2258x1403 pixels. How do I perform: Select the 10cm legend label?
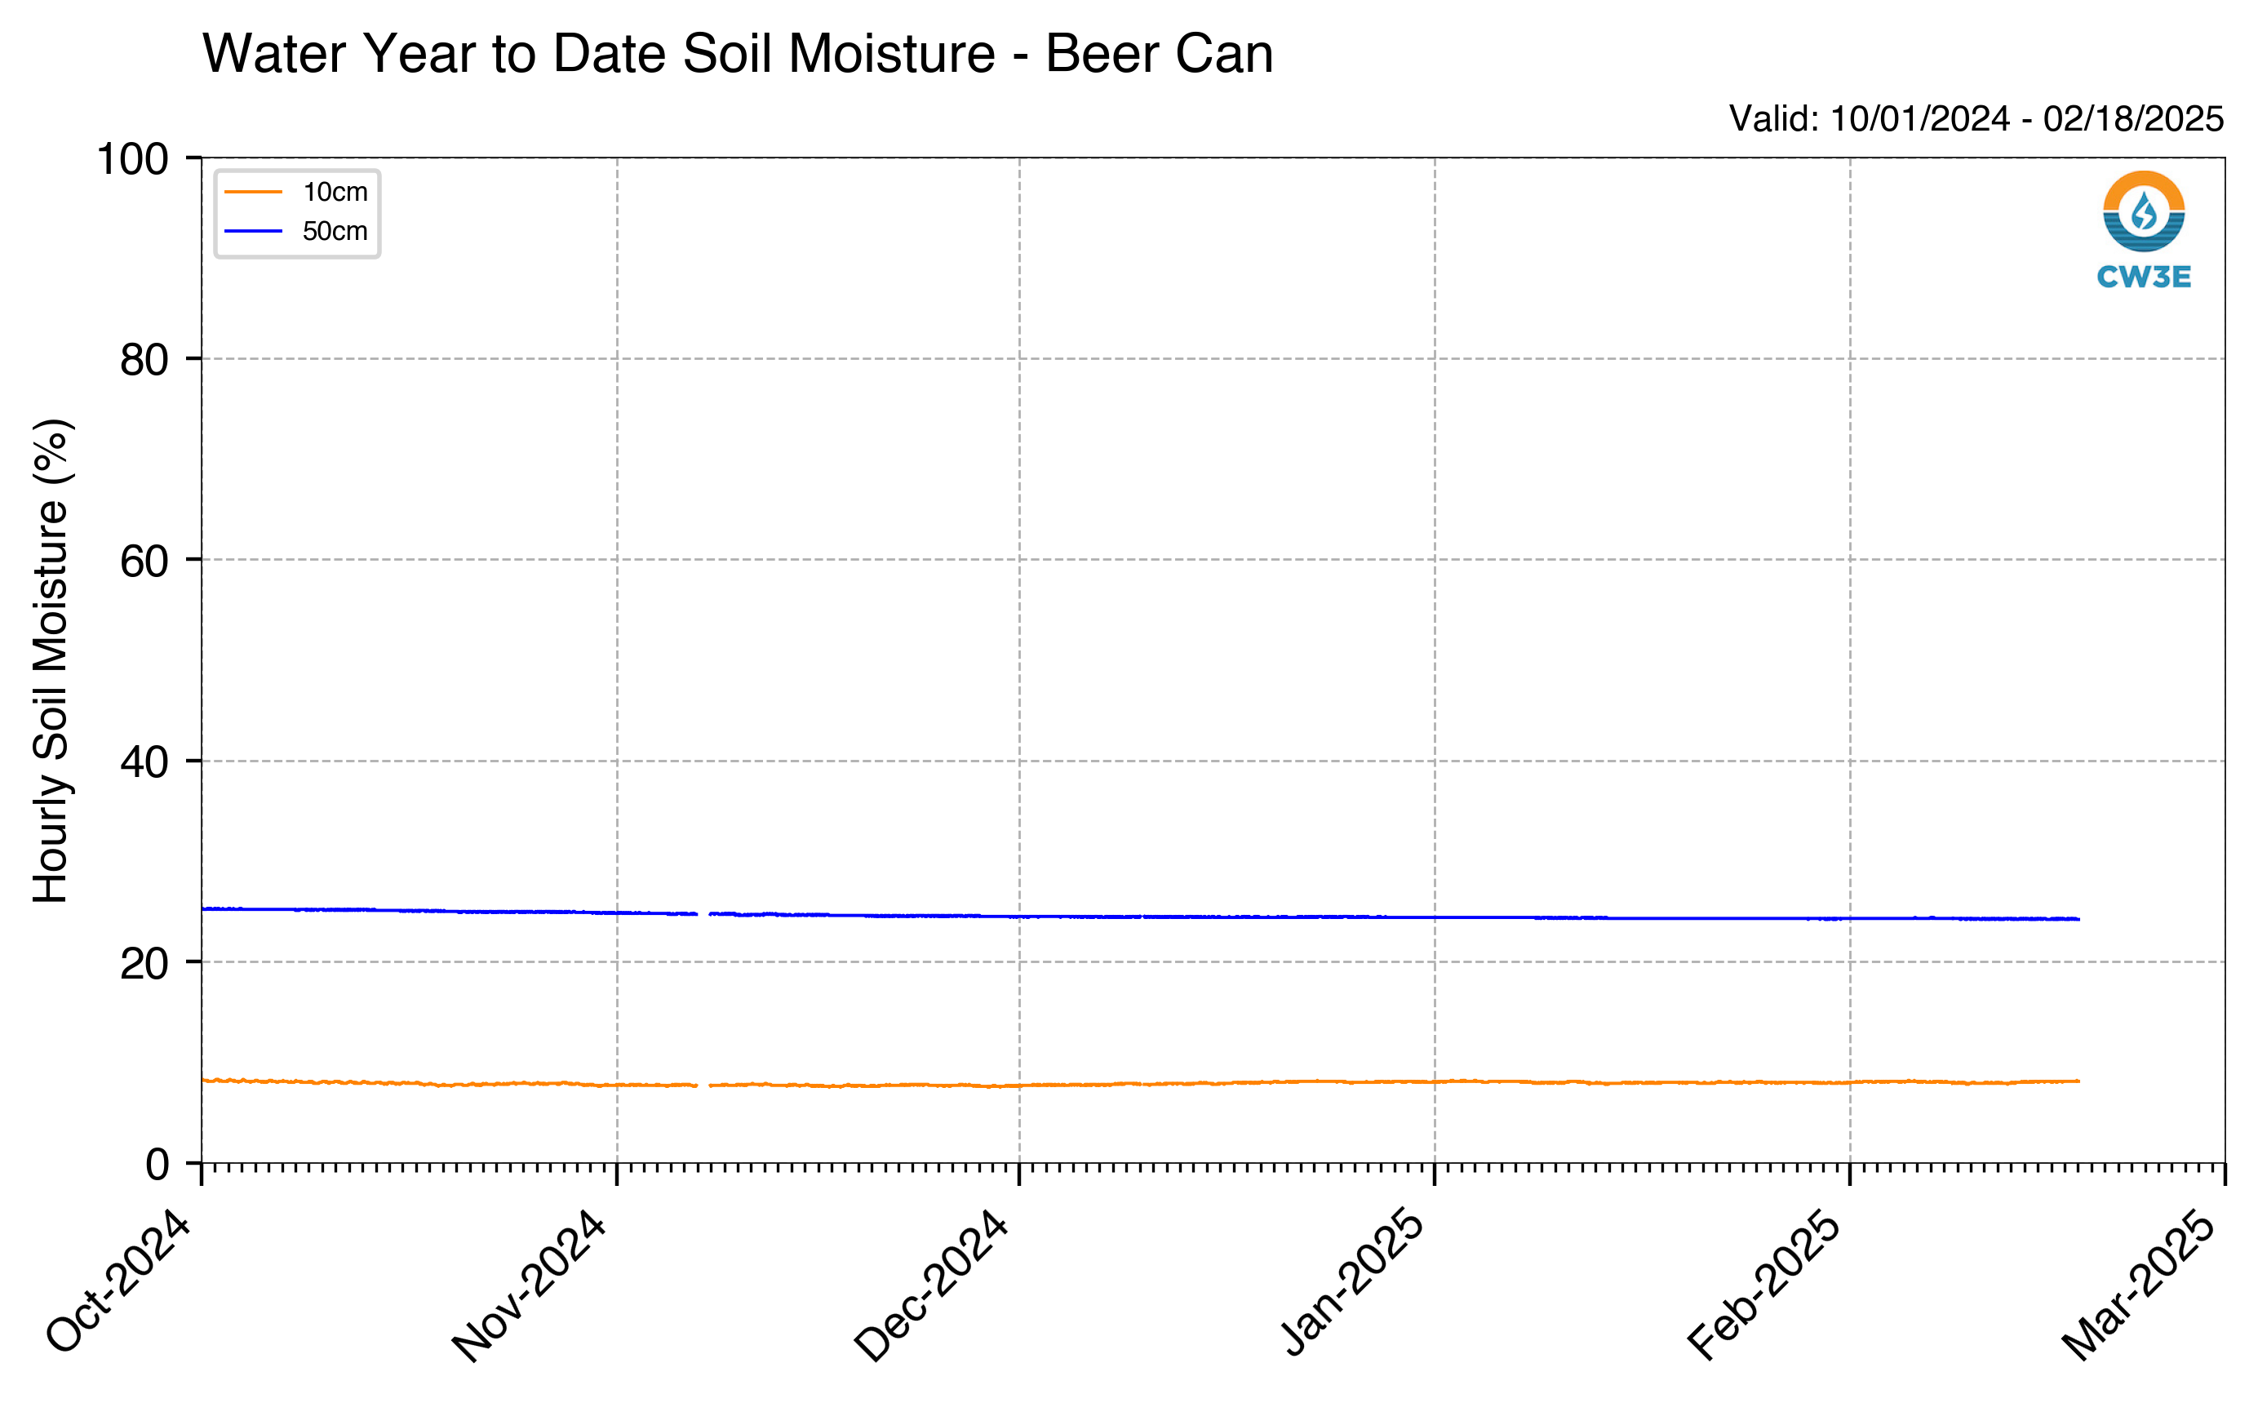coord(335,192)
